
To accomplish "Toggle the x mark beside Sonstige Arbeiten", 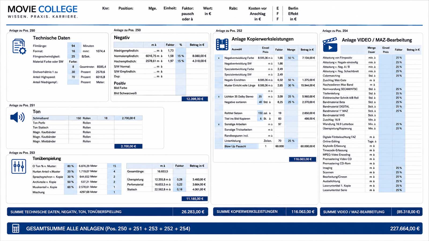I will pos(219,124).
